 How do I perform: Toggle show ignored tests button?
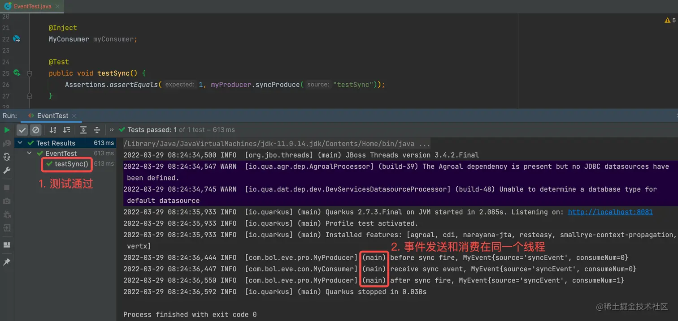click(36, 130)
